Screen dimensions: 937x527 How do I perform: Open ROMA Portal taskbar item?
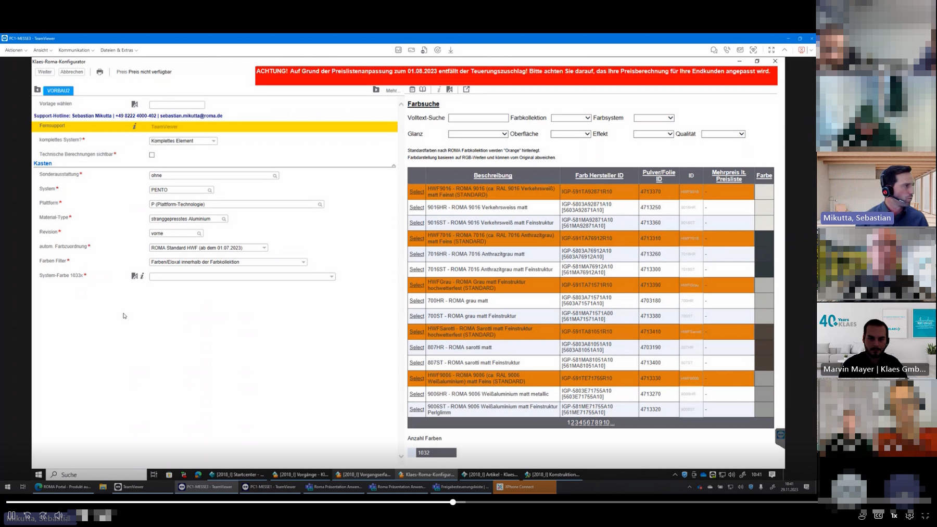(63, 487)
